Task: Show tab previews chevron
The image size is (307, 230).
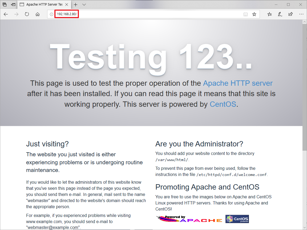Action: coord(84,5)
